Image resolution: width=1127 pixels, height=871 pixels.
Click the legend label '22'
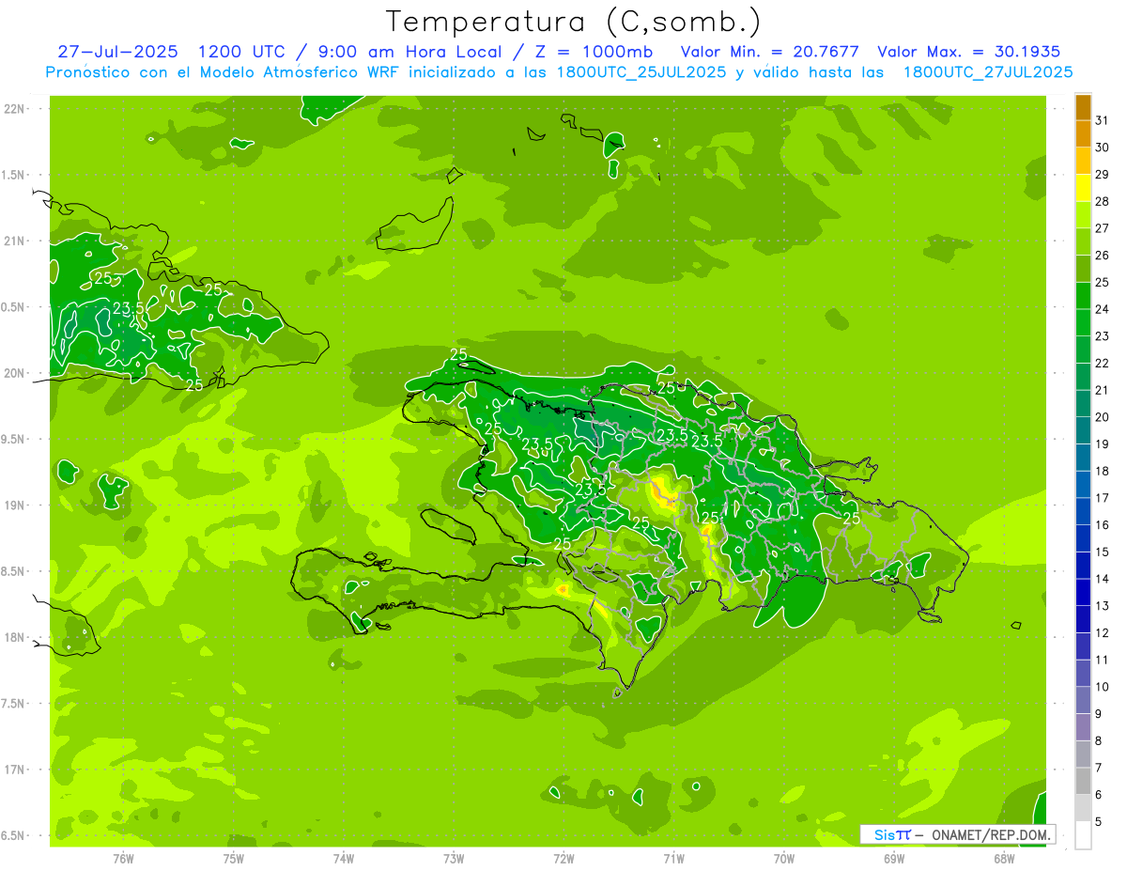(1103, 364)
